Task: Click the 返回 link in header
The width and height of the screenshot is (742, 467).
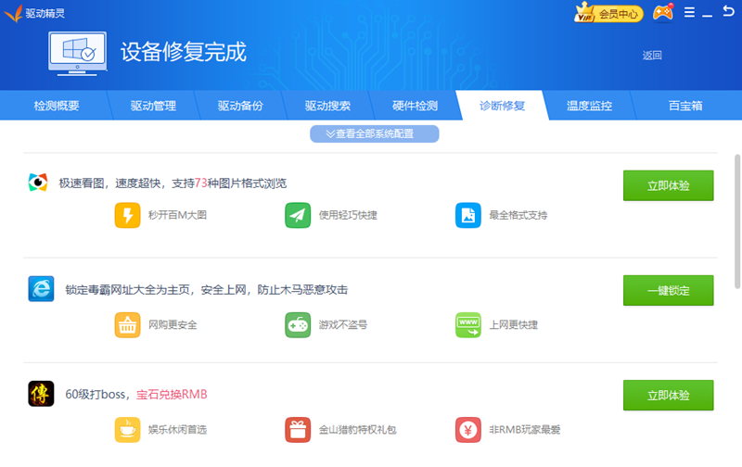Action: click(652, 56)
